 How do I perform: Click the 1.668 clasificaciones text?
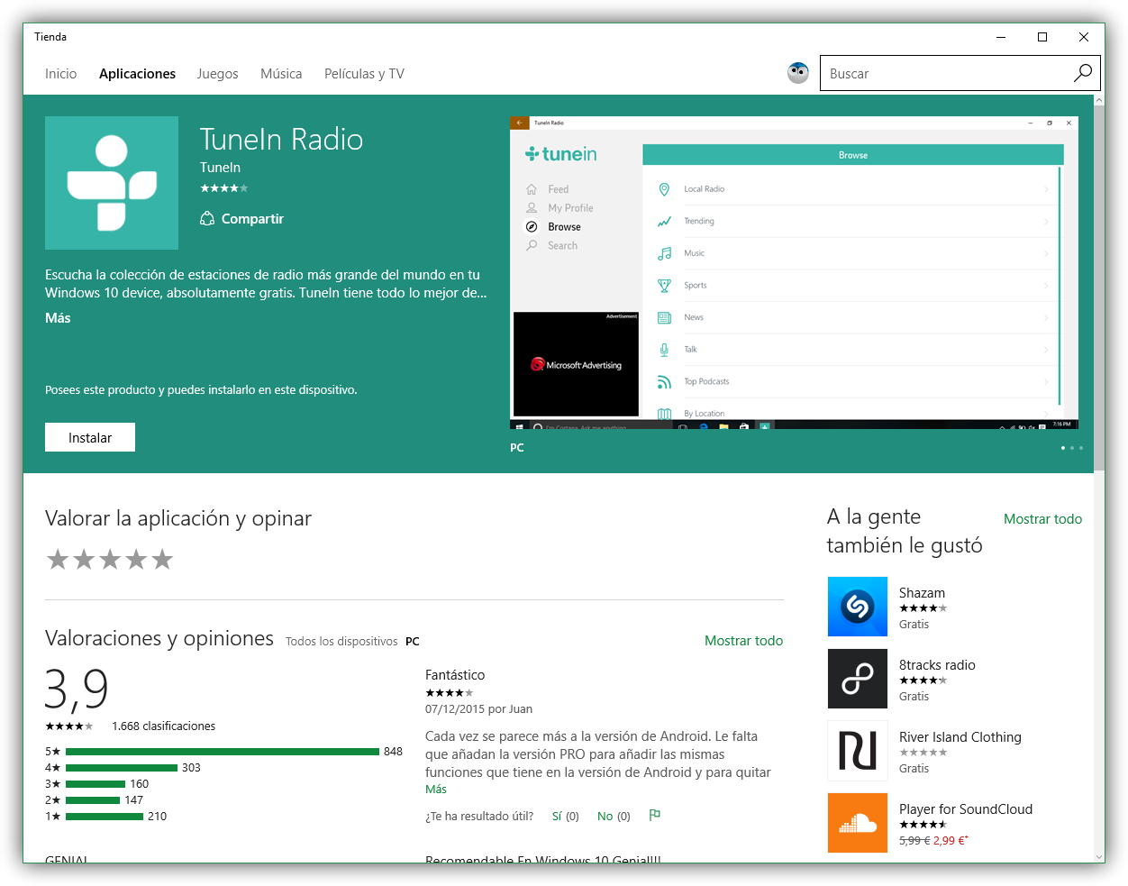point(164,726)
